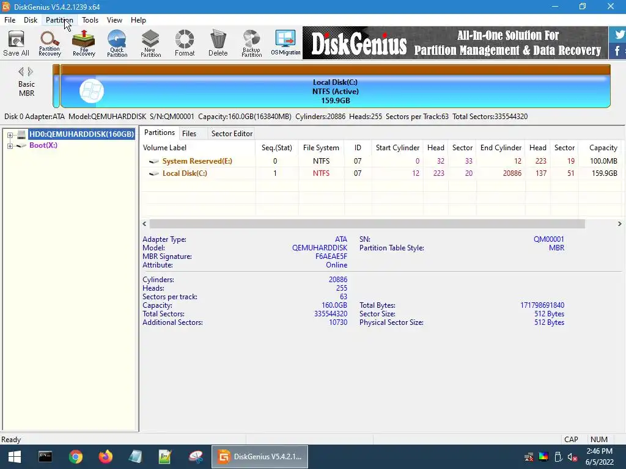Image resolution: width=626 pixels, height=469 pixels.
Task: Open Command Prompt from taskbar
Action: (45, 457)
